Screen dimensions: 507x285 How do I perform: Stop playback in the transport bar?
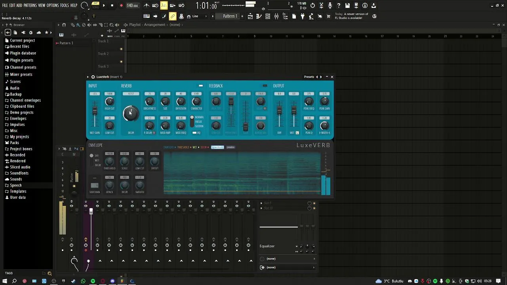[112, 6]
